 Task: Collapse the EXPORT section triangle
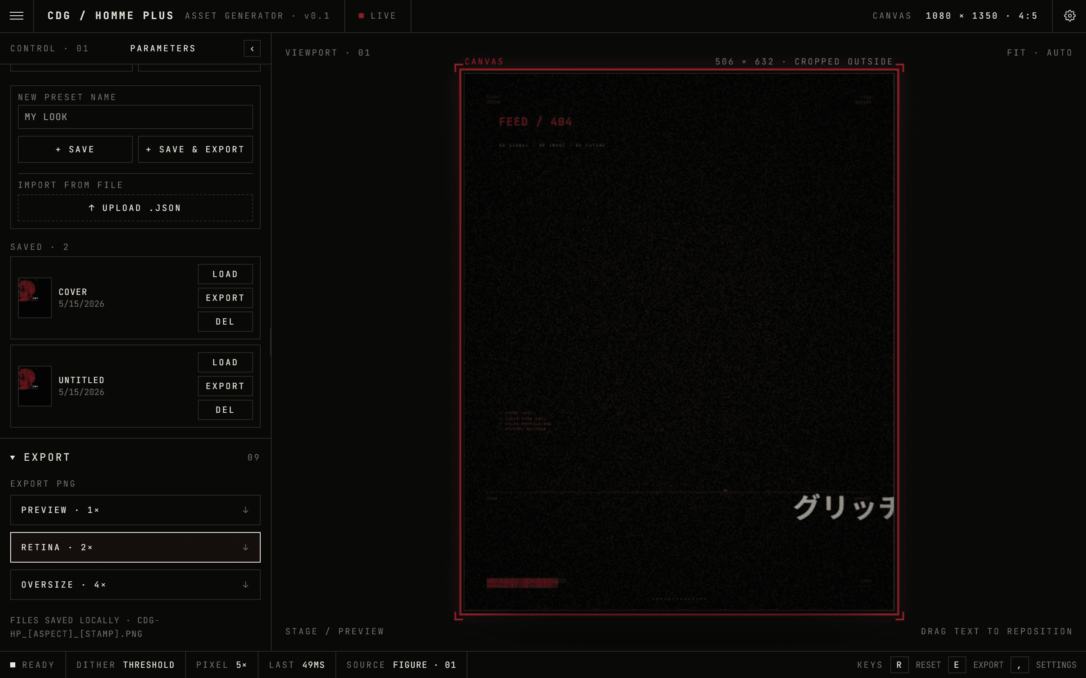(13, 457)
